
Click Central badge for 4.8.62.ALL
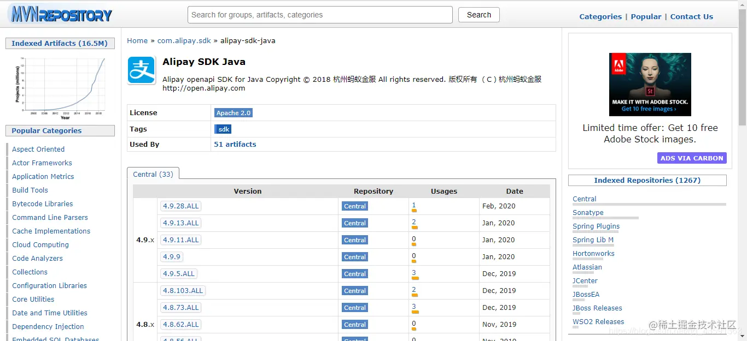click(355, 325)
